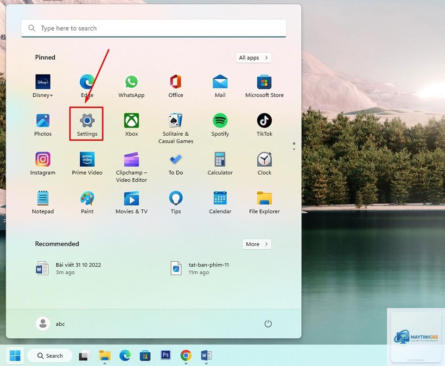This screenshot has width=445, height=366.
Task: Switch to Google Chrome on the taskbar
Action: (186, 355)
